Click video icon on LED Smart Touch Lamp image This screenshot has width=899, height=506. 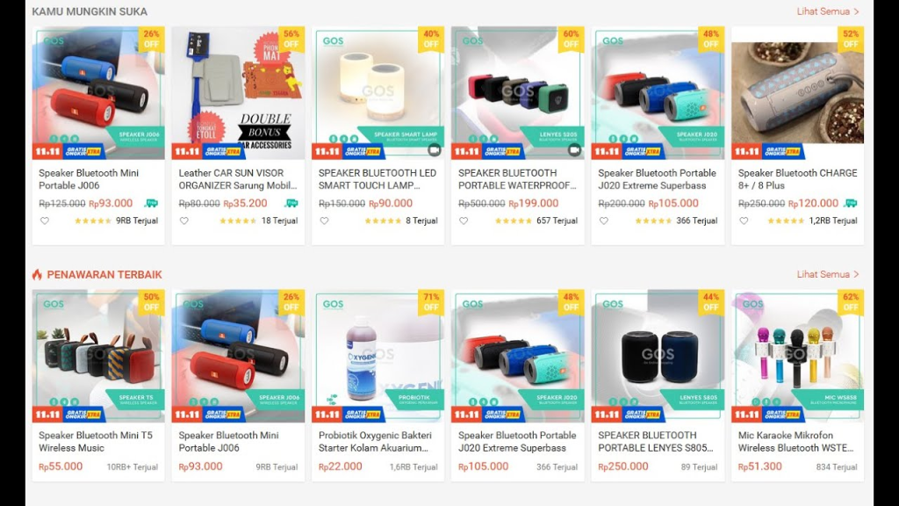(434, 149)
